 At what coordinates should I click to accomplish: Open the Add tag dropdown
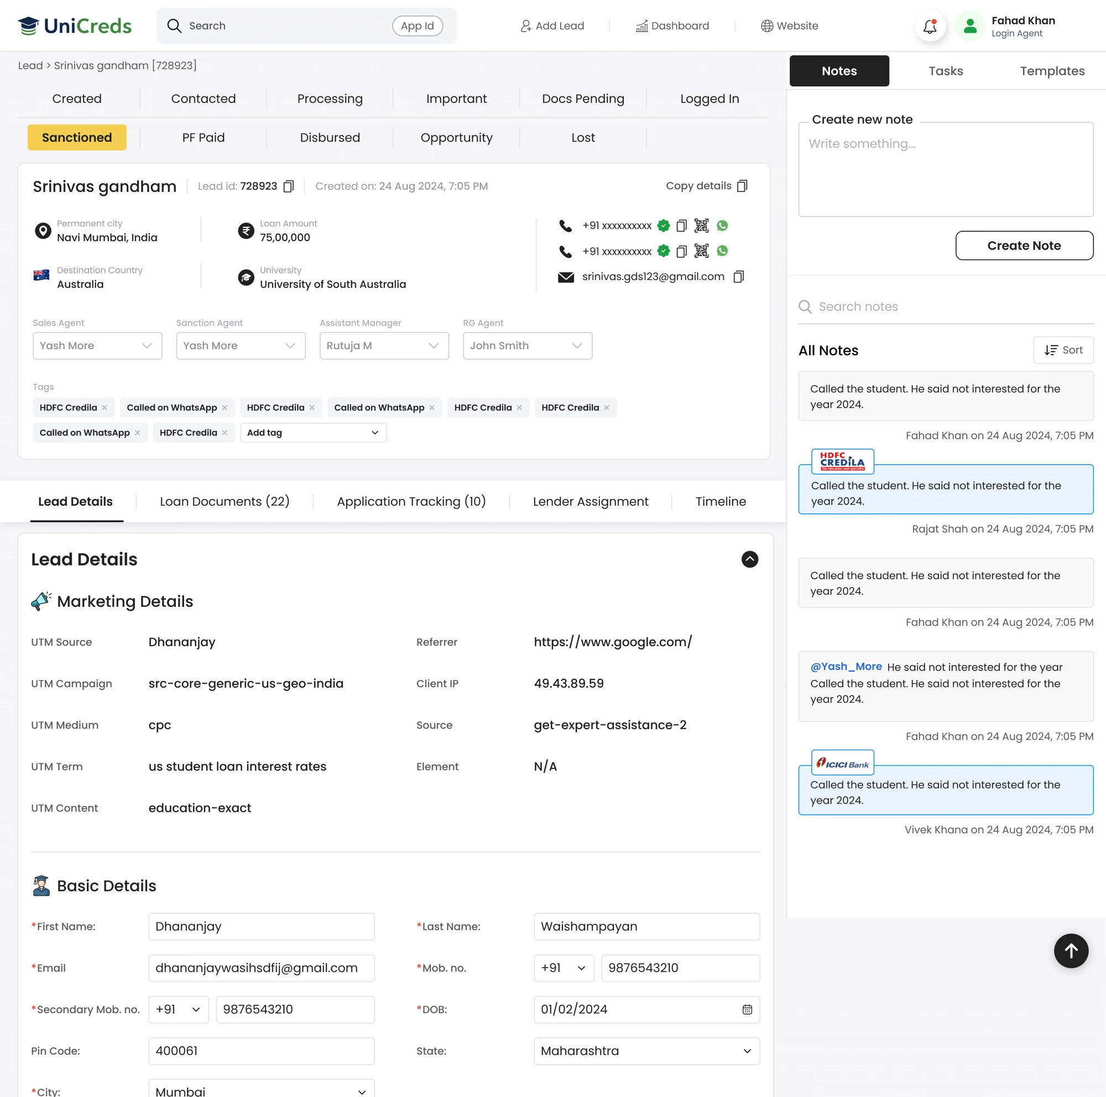point(313,433)
